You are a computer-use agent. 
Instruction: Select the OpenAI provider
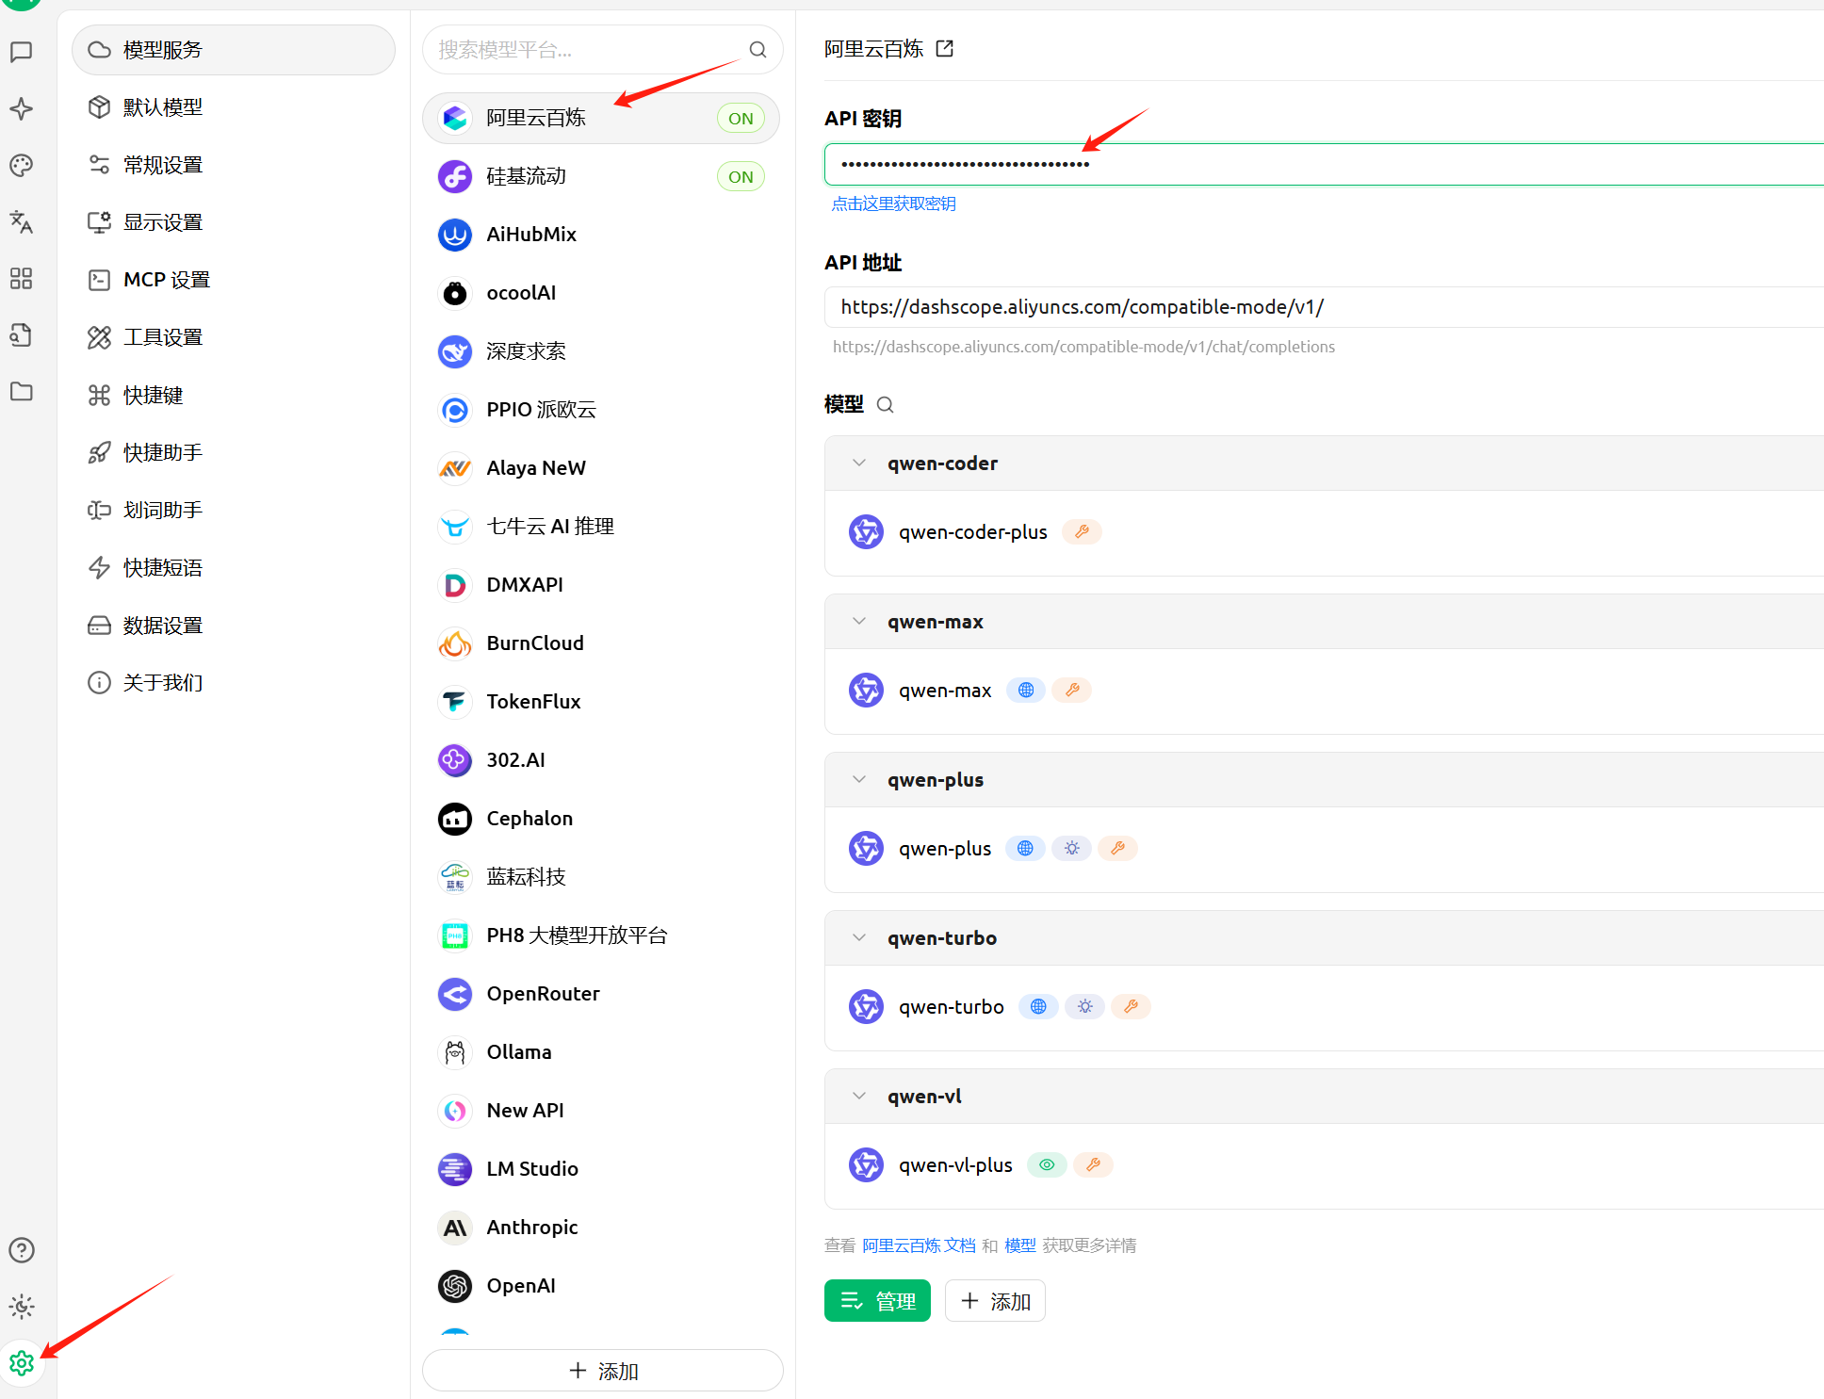601,1286
